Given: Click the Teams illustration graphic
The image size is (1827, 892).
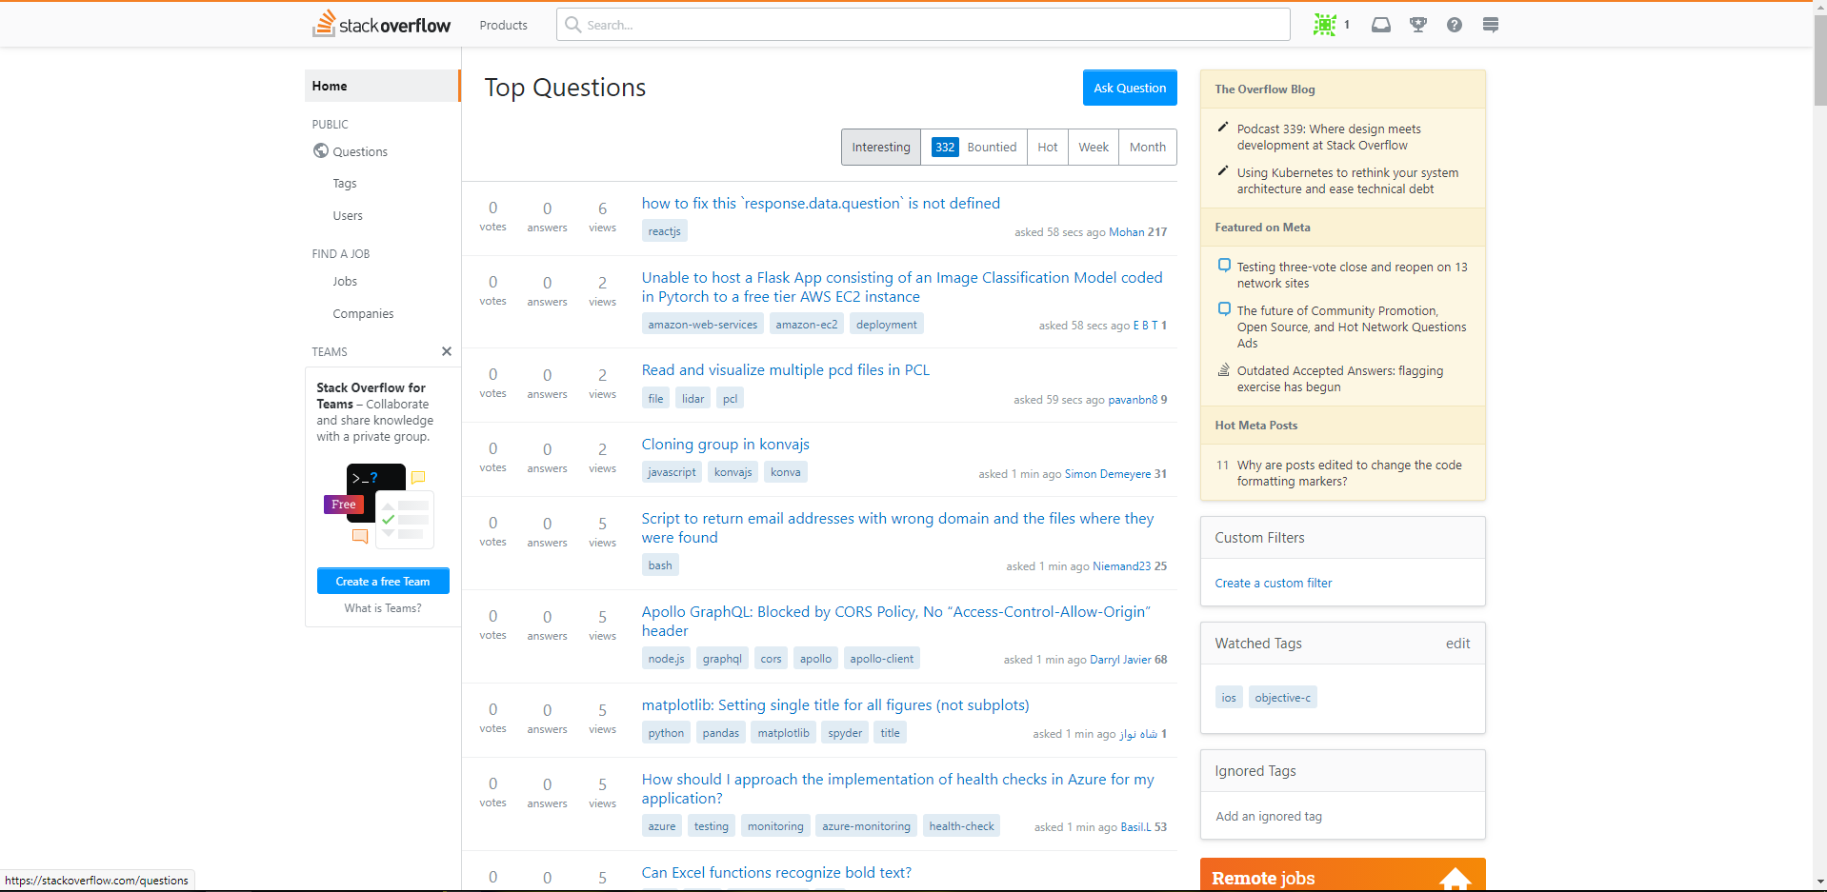Looking at the screenshot, I should (x=379, y=506).
